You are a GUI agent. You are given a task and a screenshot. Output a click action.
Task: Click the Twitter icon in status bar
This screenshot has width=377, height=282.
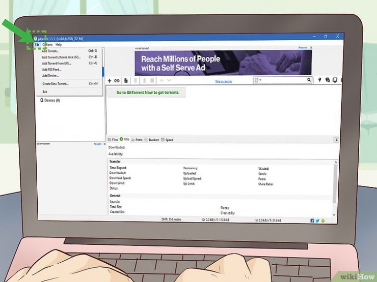317,221
